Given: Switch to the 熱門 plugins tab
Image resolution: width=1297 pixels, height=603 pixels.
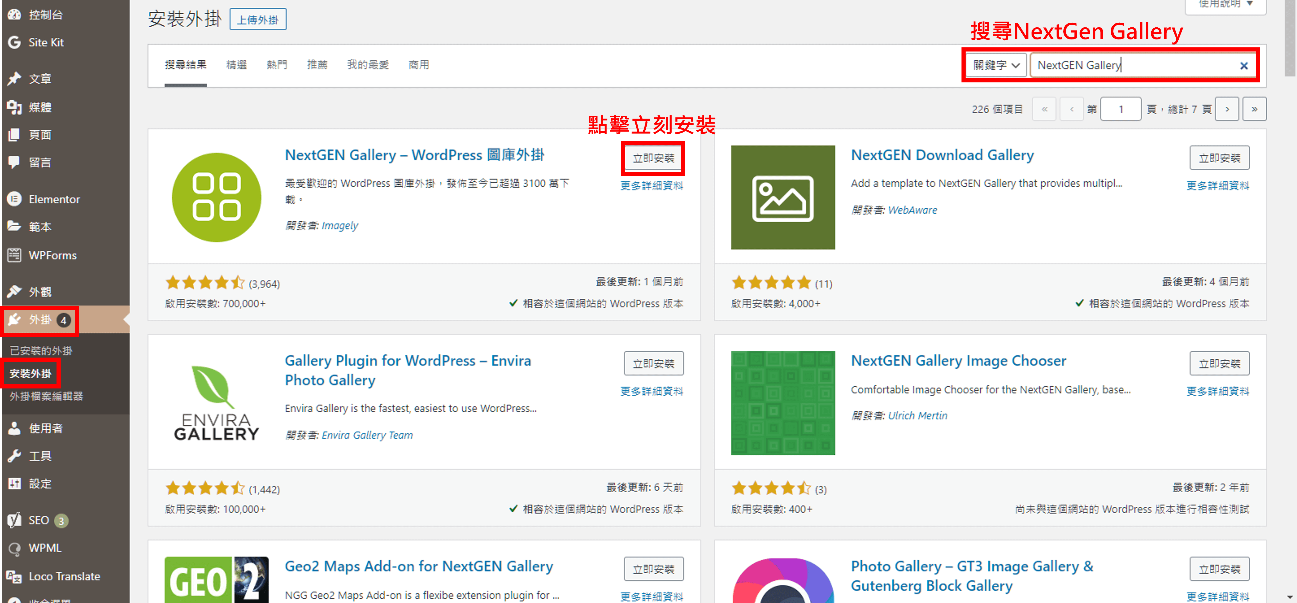Looking at the screenshot, I should tap(277, 64).
